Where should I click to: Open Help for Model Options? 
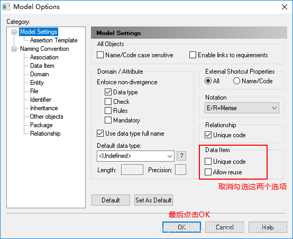268,227
